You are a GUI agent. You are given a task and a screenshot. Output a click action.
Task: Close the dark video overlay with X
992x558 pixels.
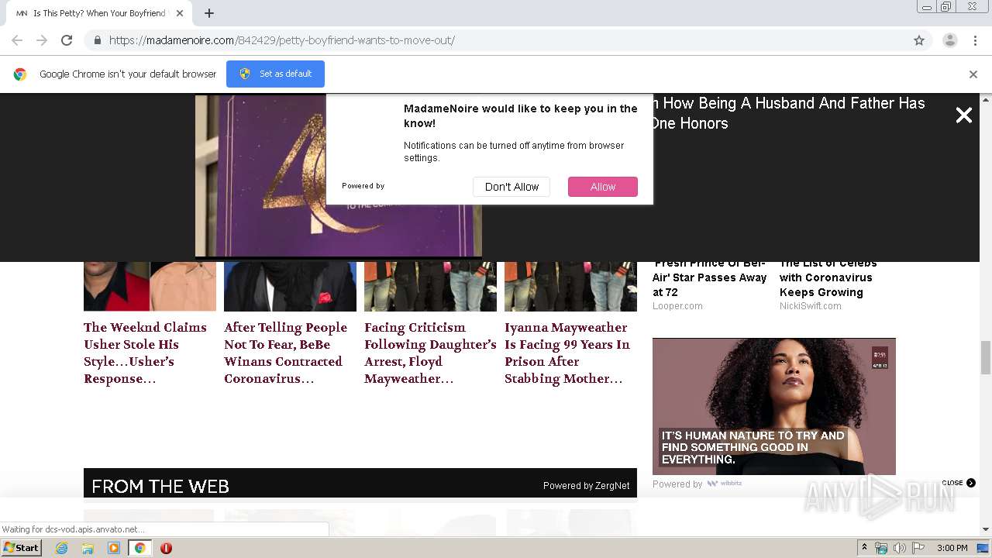963,115
